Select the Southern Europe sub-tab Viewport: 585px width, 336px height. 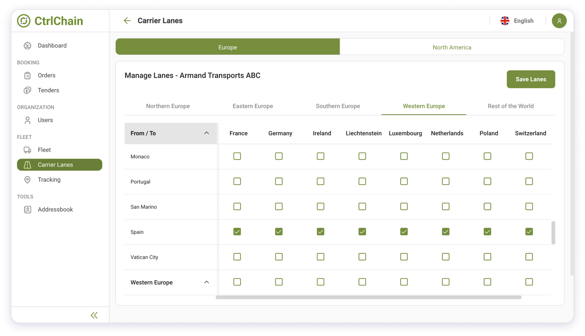click(338, 106)
